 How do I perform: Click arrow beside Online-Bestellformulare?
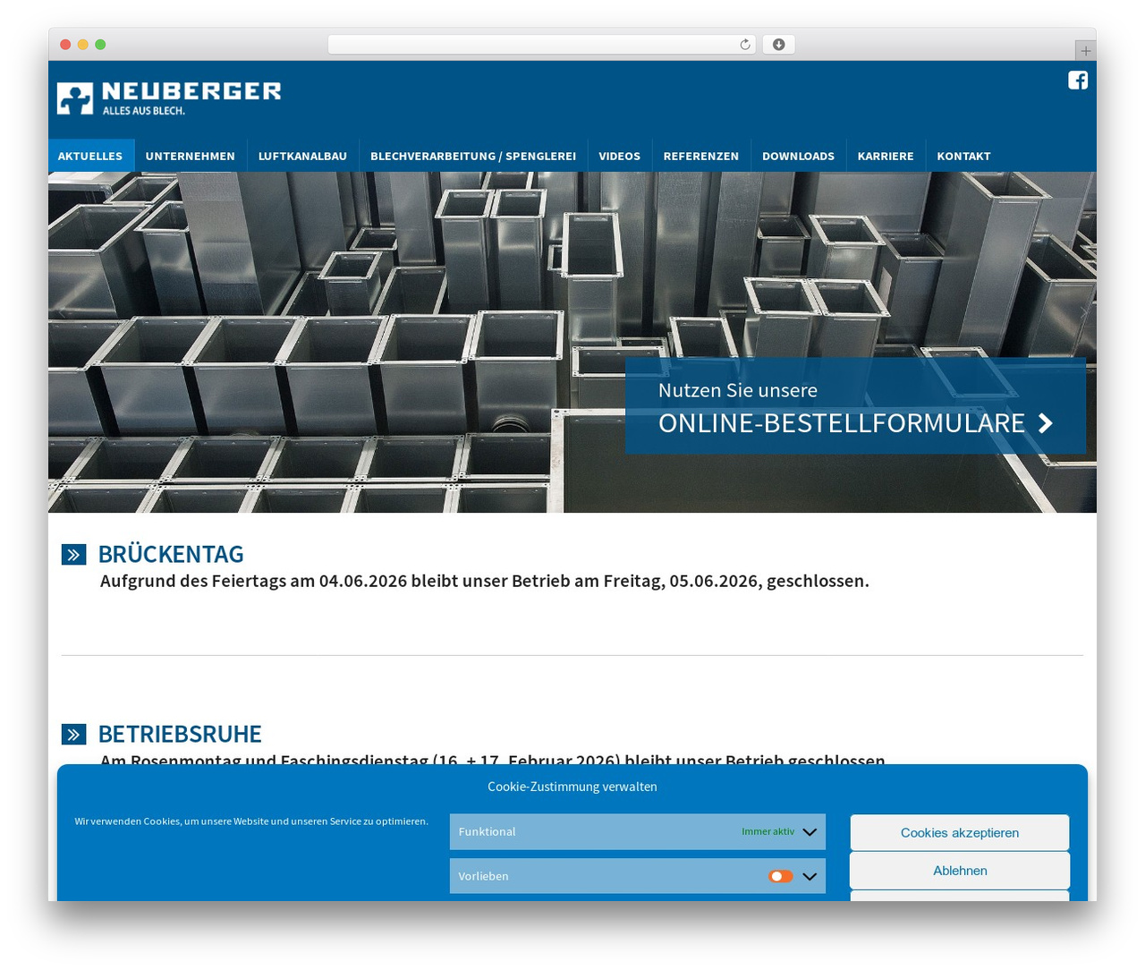click(1045, 423)
